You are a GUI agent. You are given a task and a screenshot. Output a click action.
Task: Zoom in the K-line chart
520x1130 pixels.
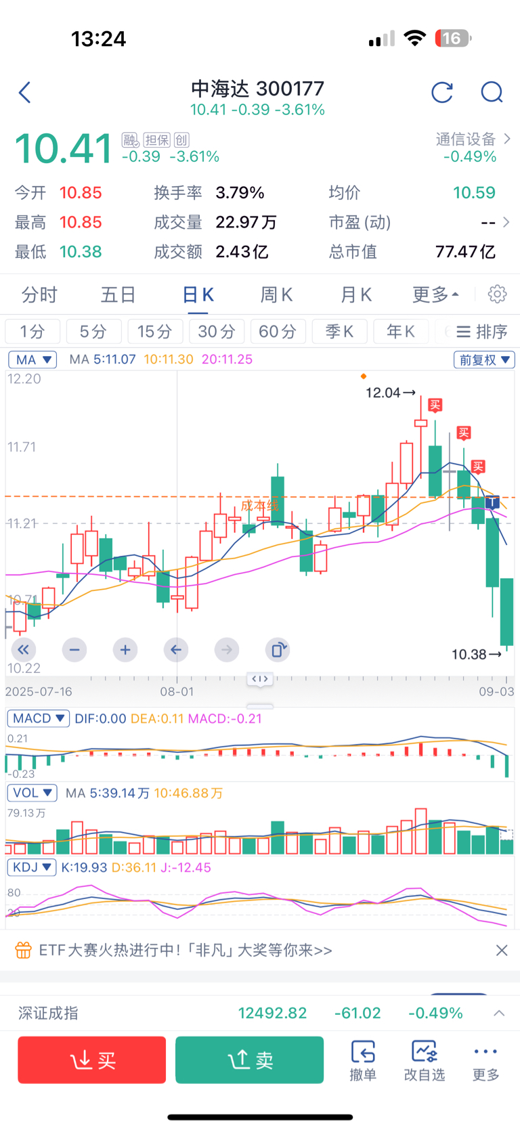pos(125,650)
